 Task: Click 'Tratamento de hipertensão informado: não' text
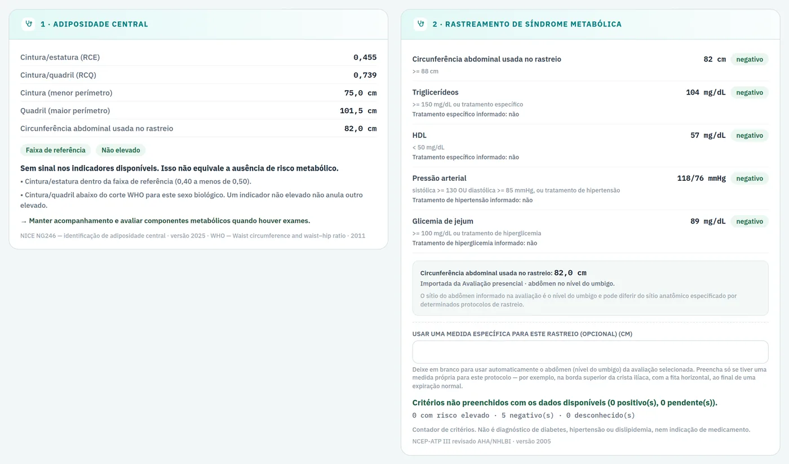point(472,200)
